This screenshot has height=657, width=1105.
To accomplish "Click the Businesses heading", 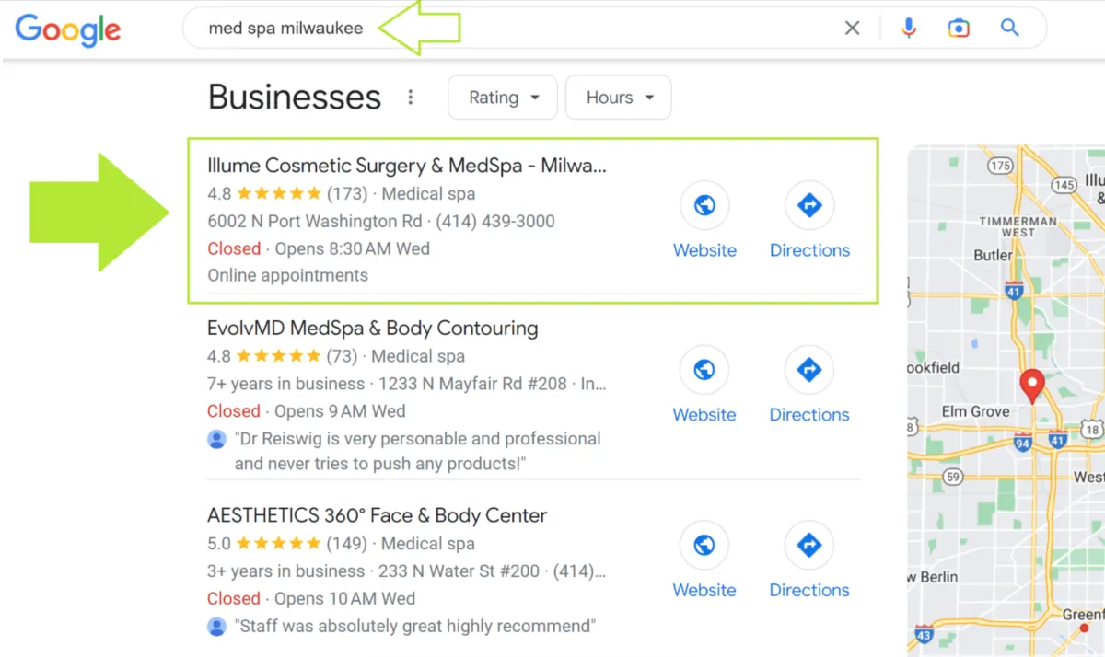I will coord(295,98).
